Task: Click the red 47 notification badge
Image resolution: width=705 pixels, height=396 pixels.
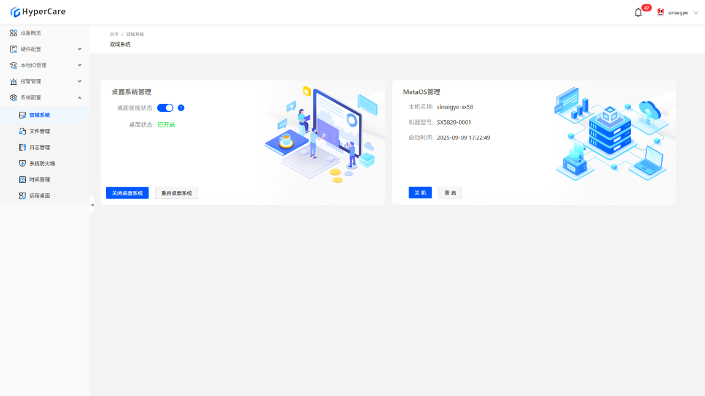Action: click(x=647, y=7)
